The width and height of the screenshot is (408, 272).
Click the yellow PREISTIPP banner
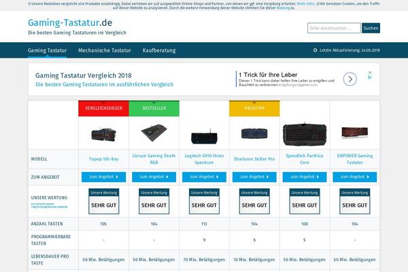(254, 108)
